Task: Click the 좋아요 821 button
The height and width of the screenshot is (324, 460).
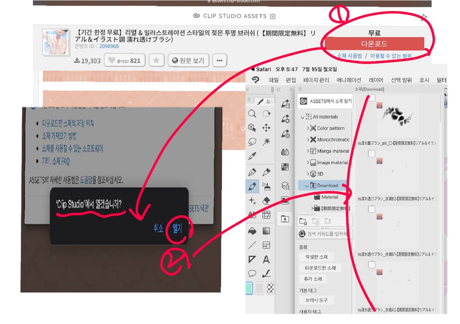Action: coord(125,61)
